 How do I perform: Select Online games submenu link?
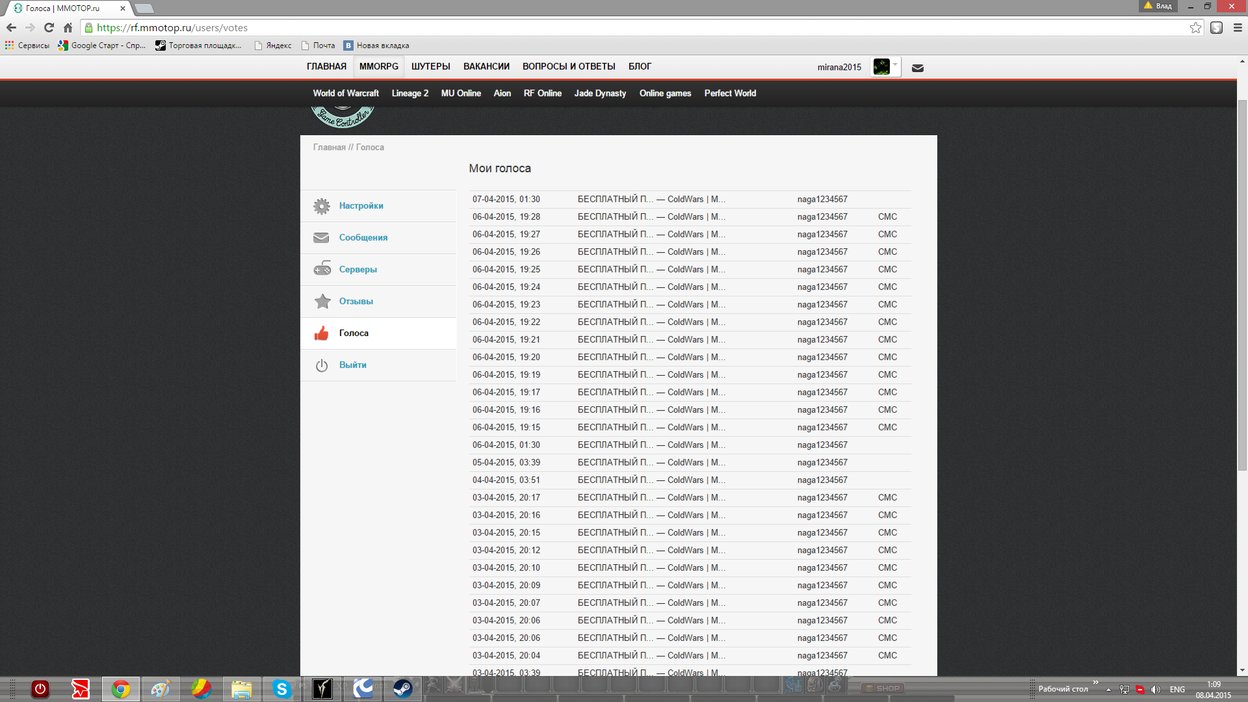point(666,93)
